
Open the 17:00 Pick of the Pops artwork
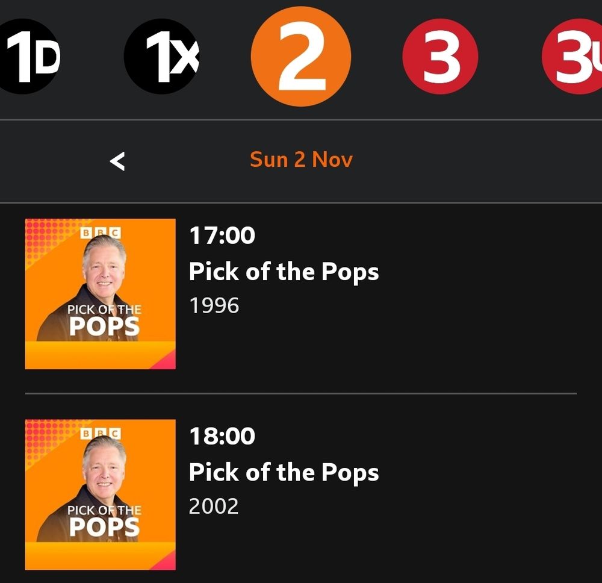[x=100, y=294]
